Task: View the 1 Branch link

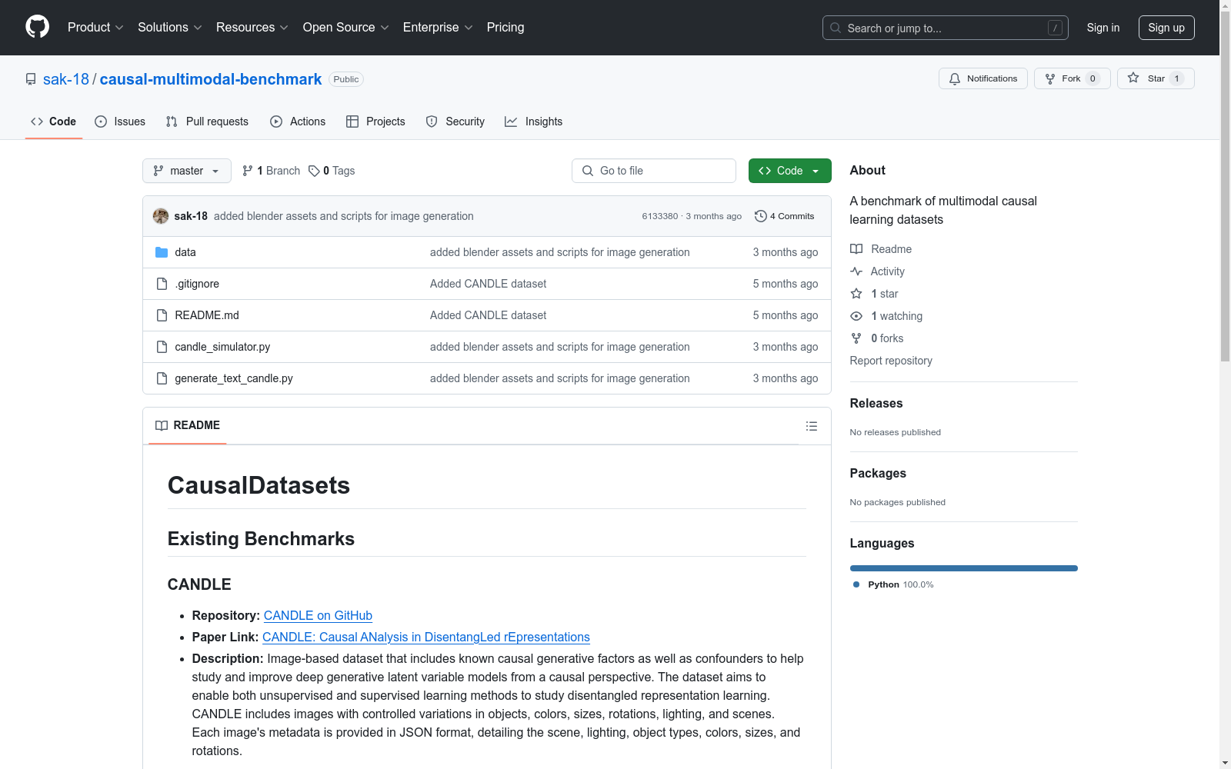Action: click(x=271, y=171)
